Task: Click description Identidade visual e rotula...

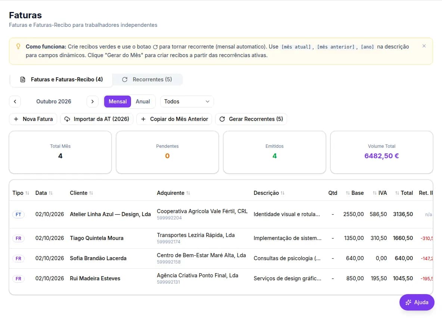Action: [287, 214]
